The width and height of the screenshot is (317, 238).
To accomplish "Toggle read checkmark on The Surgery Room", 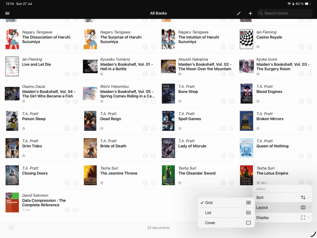I will coord(258,74).
